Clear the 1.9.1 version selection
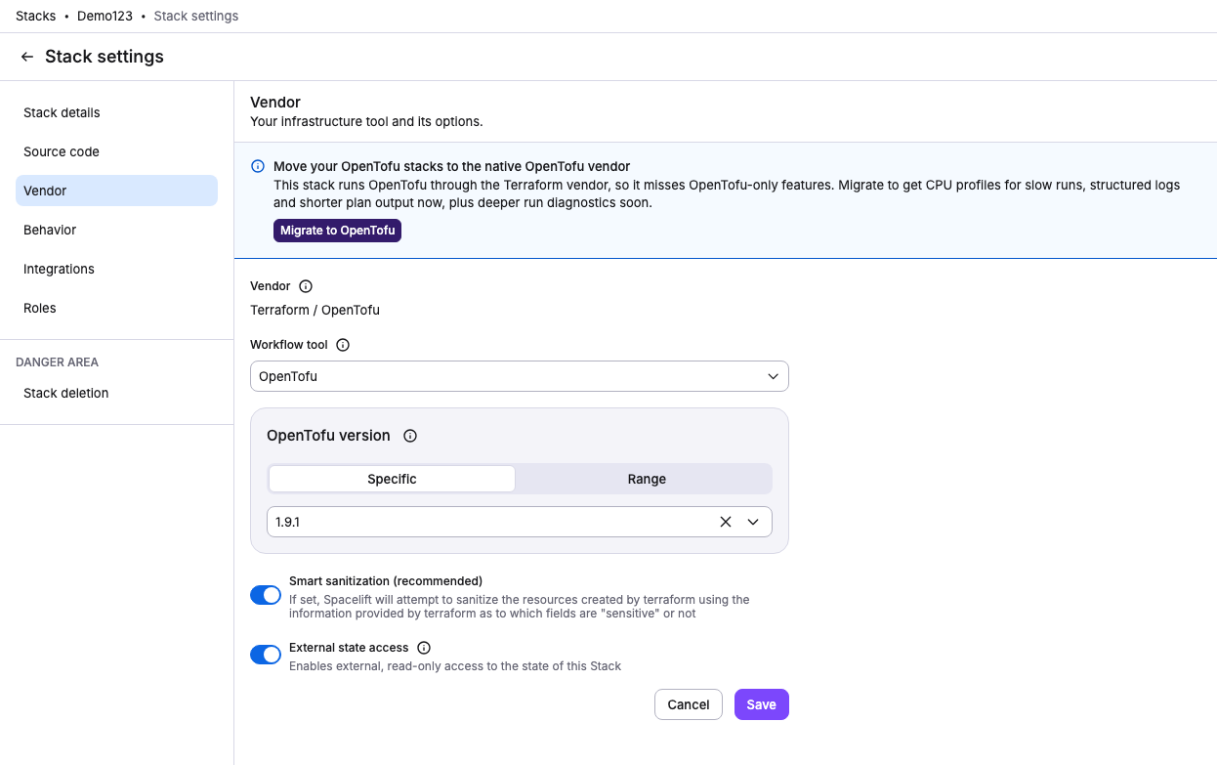 pyautogui.click(x=726, y=522)
